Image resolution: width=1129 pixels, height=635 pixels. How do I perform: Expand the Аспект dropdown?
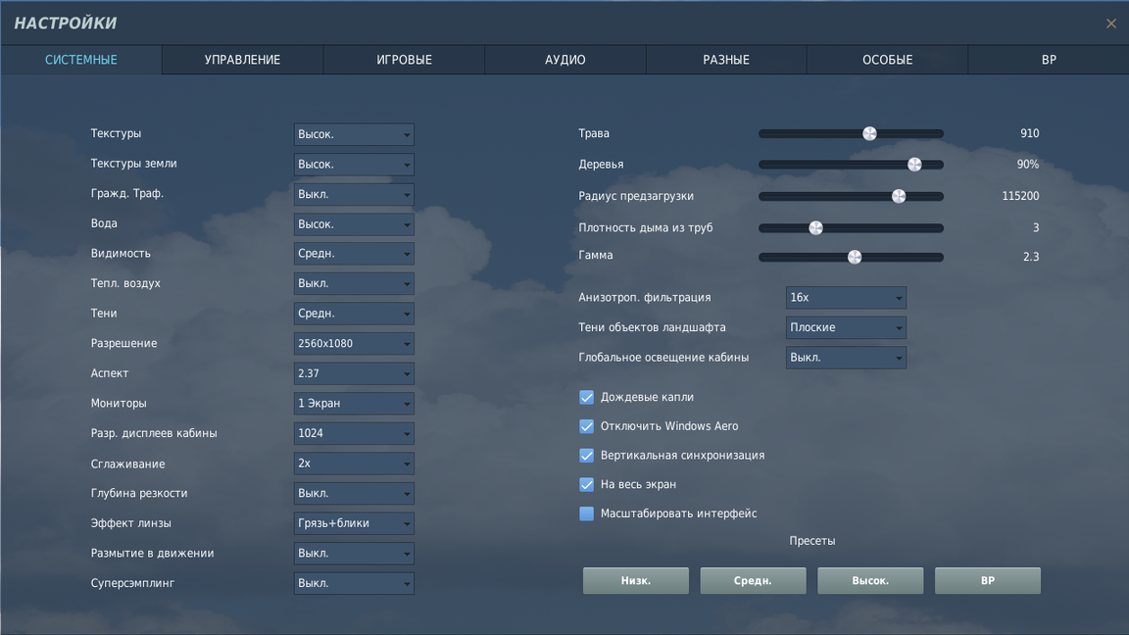tap(354, 373)
